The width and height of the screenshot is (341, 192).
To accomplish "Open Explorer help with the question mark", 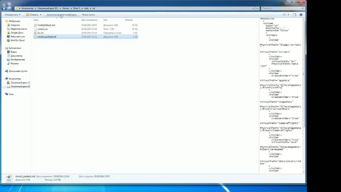I will coord(301,15).
